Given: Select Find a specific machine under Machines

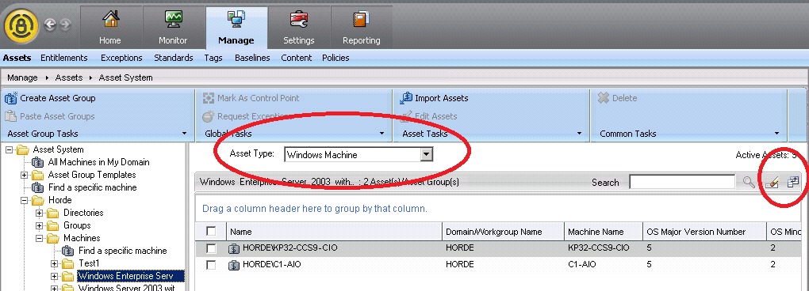Looking at the screenshot, I should coord(123,251).
